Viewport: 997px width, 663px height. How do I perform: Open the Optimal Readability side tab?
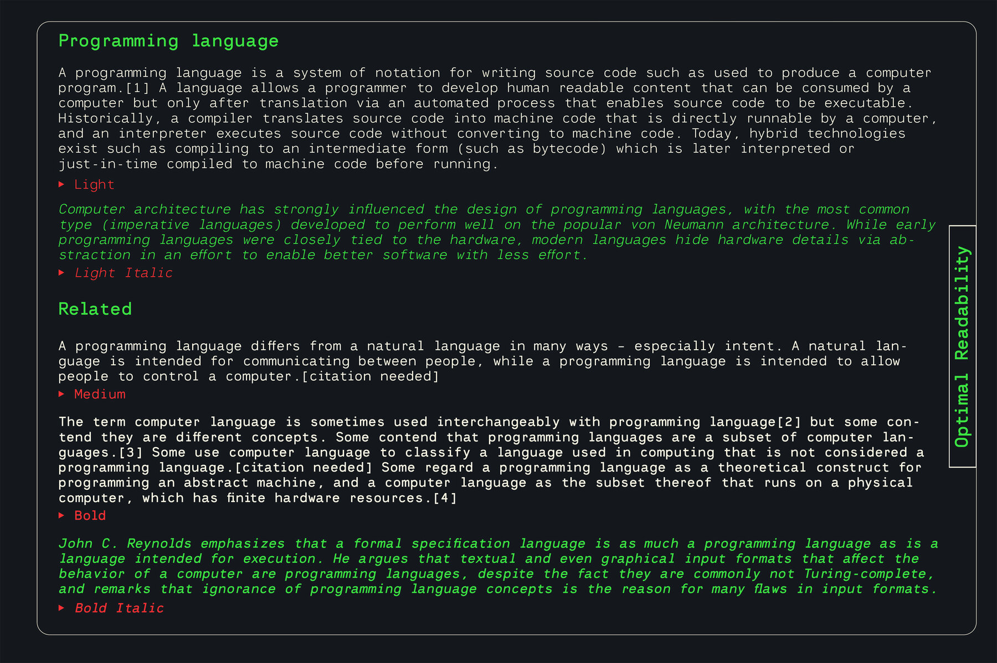click(962, 346)
